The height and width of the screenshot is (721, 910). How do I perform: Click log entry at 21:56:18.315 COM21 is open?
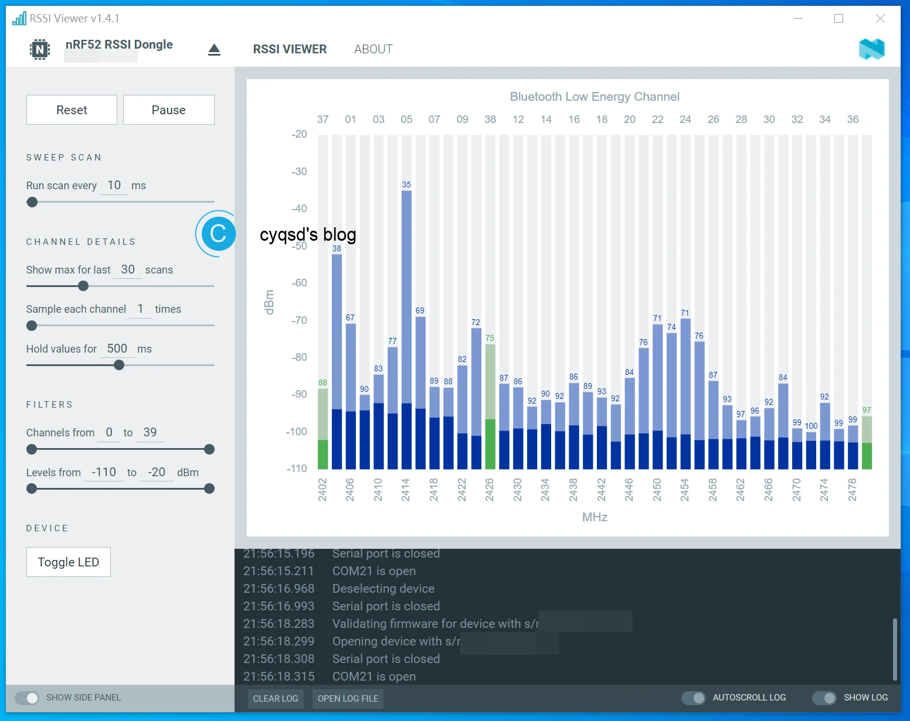point(330,676)
